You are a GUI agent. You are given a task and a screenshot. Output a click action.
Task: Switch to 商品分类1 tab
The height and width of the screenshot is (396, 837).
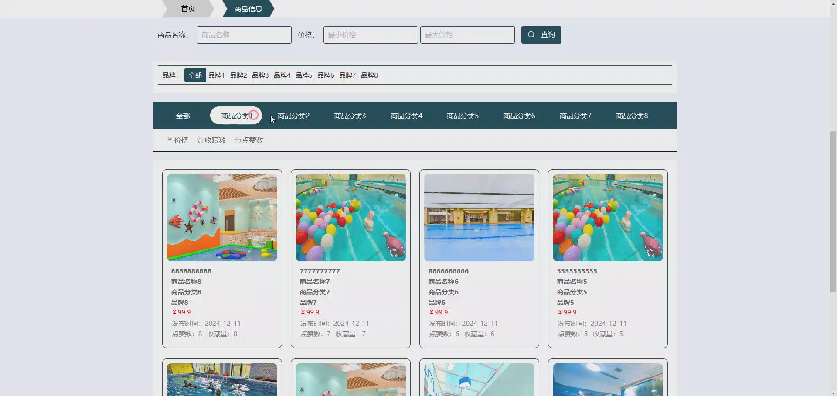click(x=236, y=116)
